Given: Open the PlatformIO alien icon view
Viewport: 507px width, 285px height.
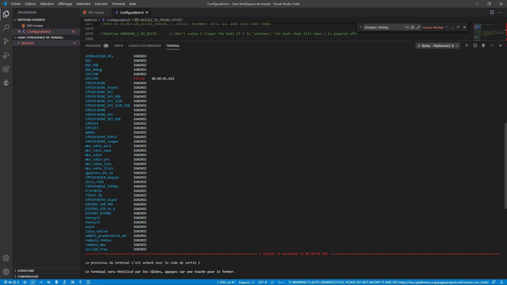Looking at the screenshot, I should 6,83.
